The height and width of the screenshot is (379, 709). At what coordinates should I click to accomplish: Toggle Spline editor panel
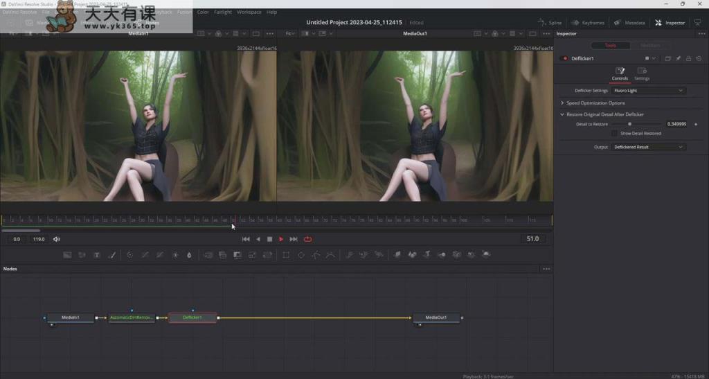coord(550,23)
